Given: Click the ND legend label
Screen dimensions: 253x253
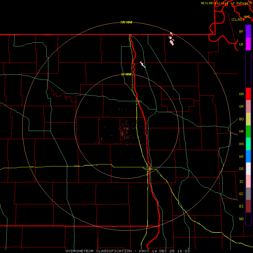Looking at the screenshot, I should pos(241,219).
